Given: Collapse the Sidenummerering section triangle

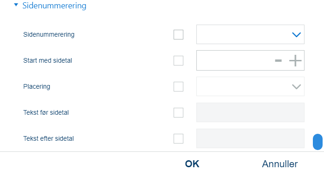Looking at the screenshot, I should click(x=16, y=5).
